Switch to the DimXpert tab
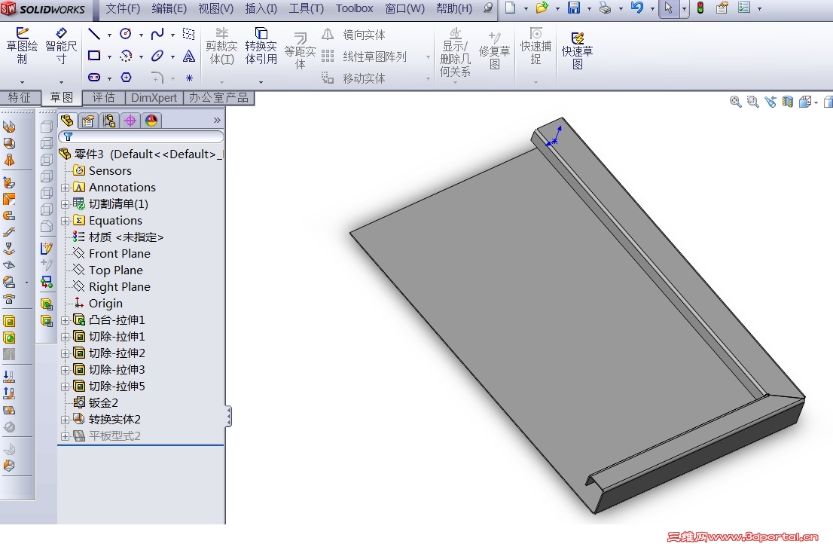 click(x=154, y=97)
